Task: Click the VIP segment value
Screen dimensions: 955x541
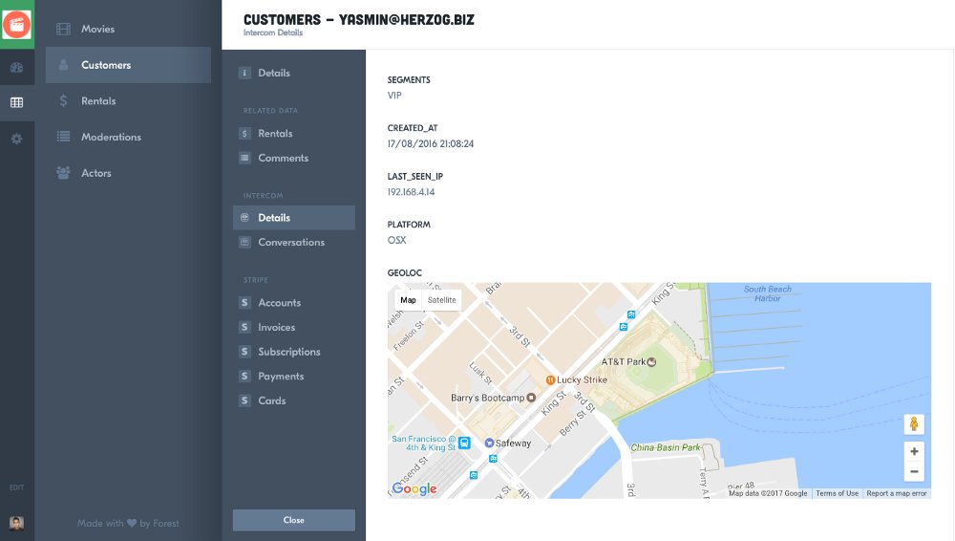Action: (x=394, y=96)
